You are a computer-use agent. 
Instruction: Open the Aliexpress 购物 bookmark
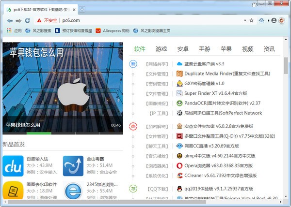tap(115, 31)
